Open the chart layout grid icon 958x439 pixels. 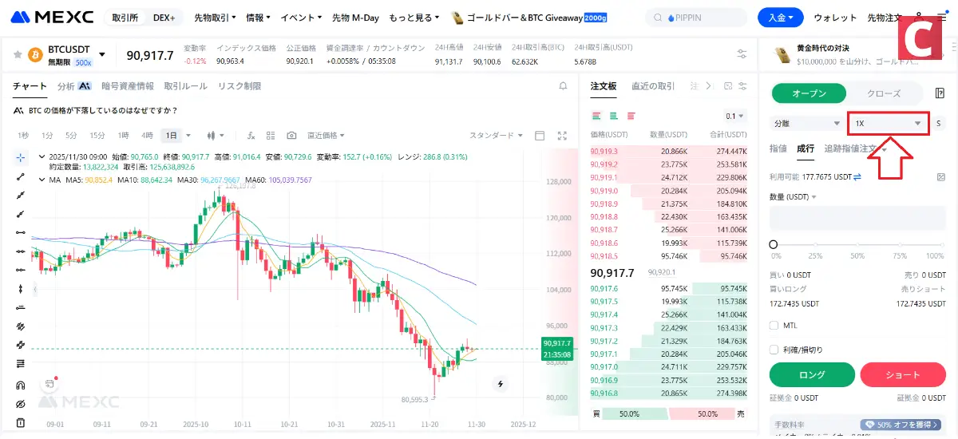pos(271,136)
